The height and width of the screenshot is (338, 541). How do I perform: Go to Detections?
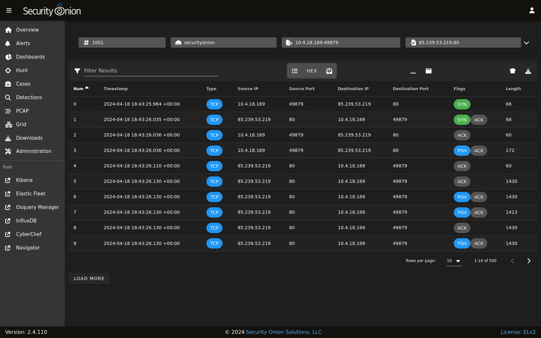(x=32, y=98)
